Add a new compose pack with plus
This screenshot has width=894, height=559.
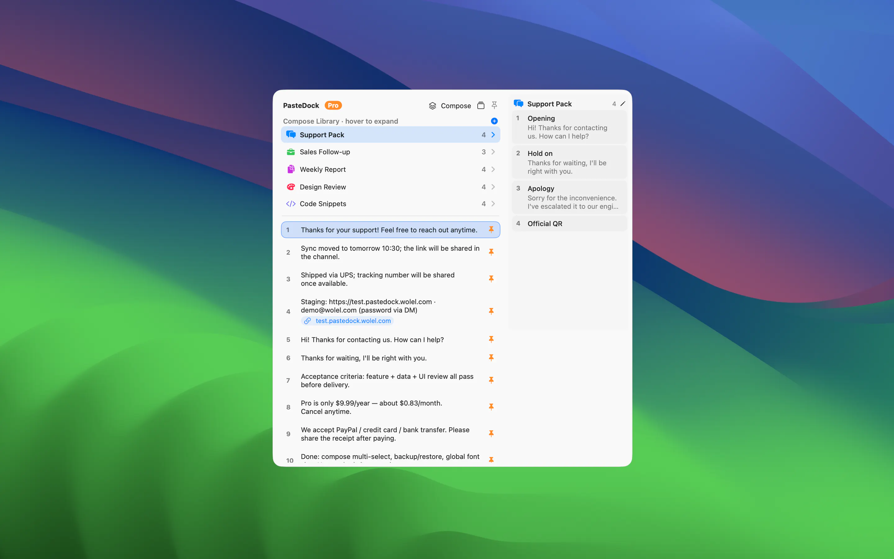[x=494, y=121]
